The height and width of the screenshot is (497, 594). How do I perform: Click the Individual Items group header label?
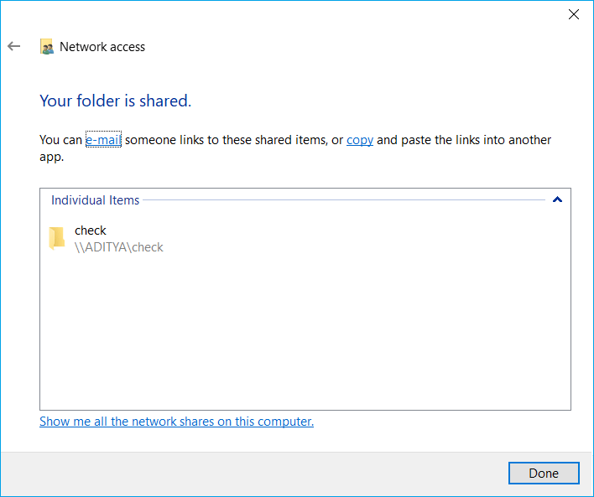tap(95, 200)
